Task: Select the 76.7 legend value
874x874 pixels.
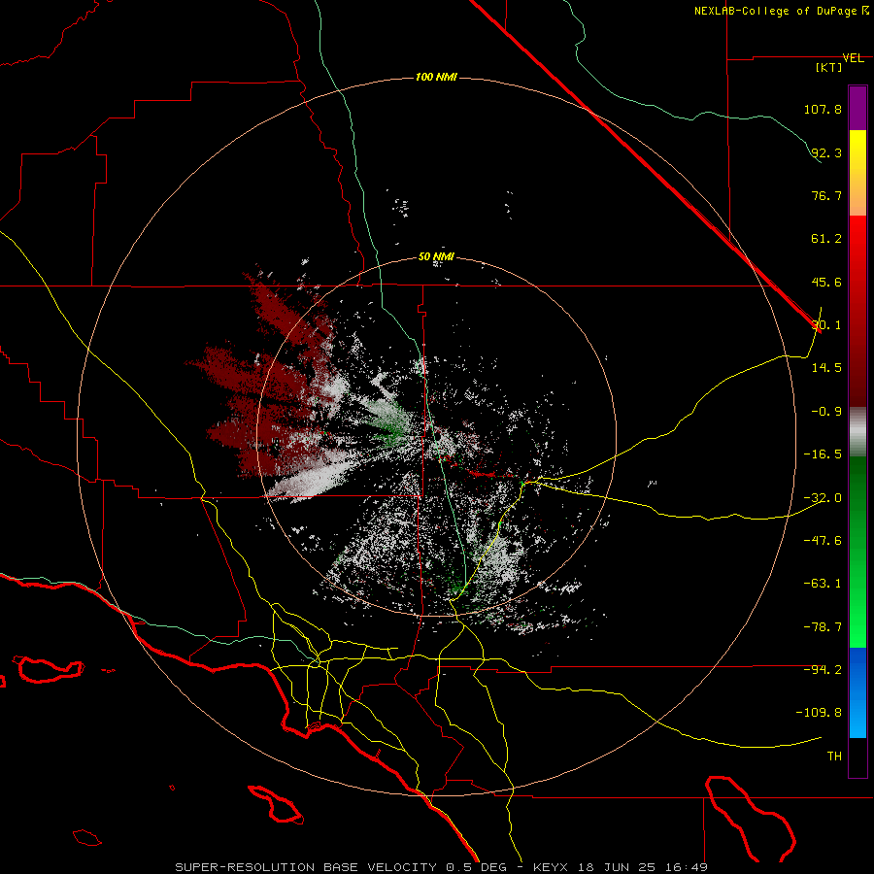Action: tap(826, 195)
